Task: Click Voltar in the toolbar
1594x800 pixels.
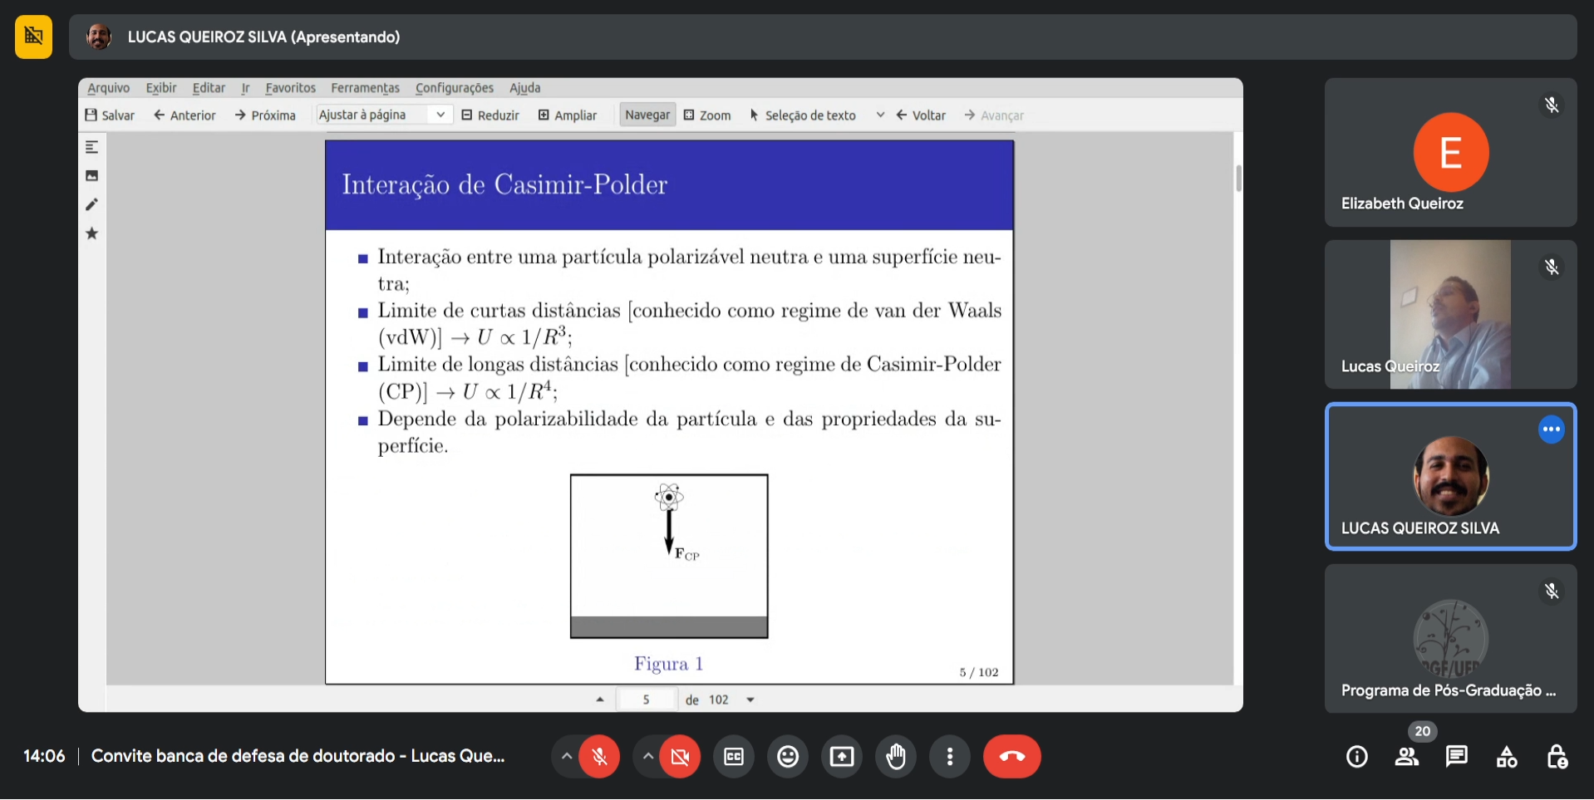Action: click(x=921, y=115)
